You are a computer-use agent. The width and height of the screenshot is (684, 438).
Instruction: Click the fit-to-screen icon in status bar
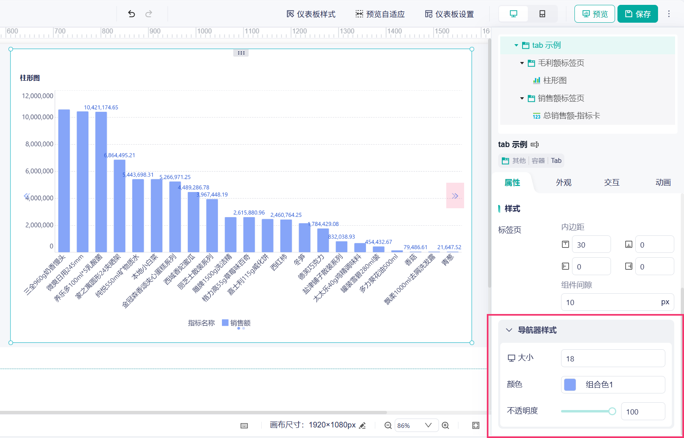click(476, 425)
